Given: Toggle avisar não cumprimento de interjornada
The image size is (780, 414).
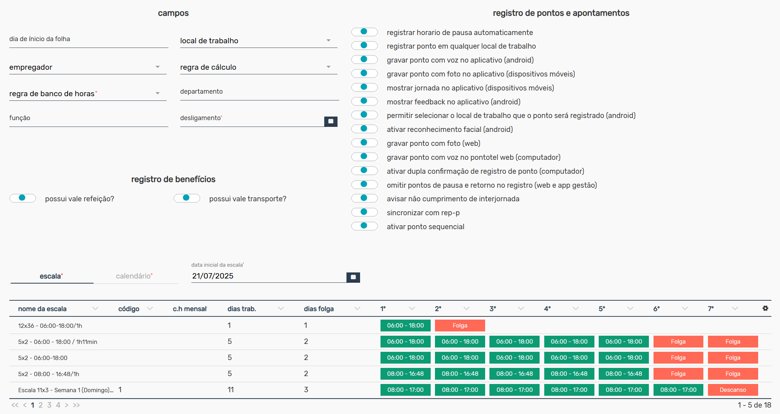Looking at the screenshot, I should (x=364, y=198).
